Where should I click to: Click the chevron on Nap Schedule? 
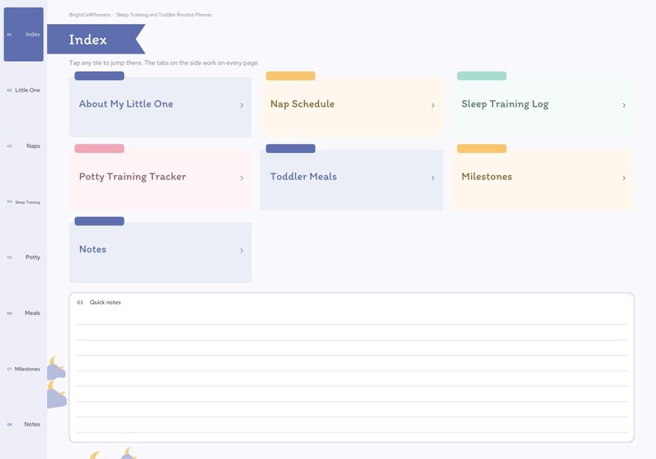(x=433, y=105)
